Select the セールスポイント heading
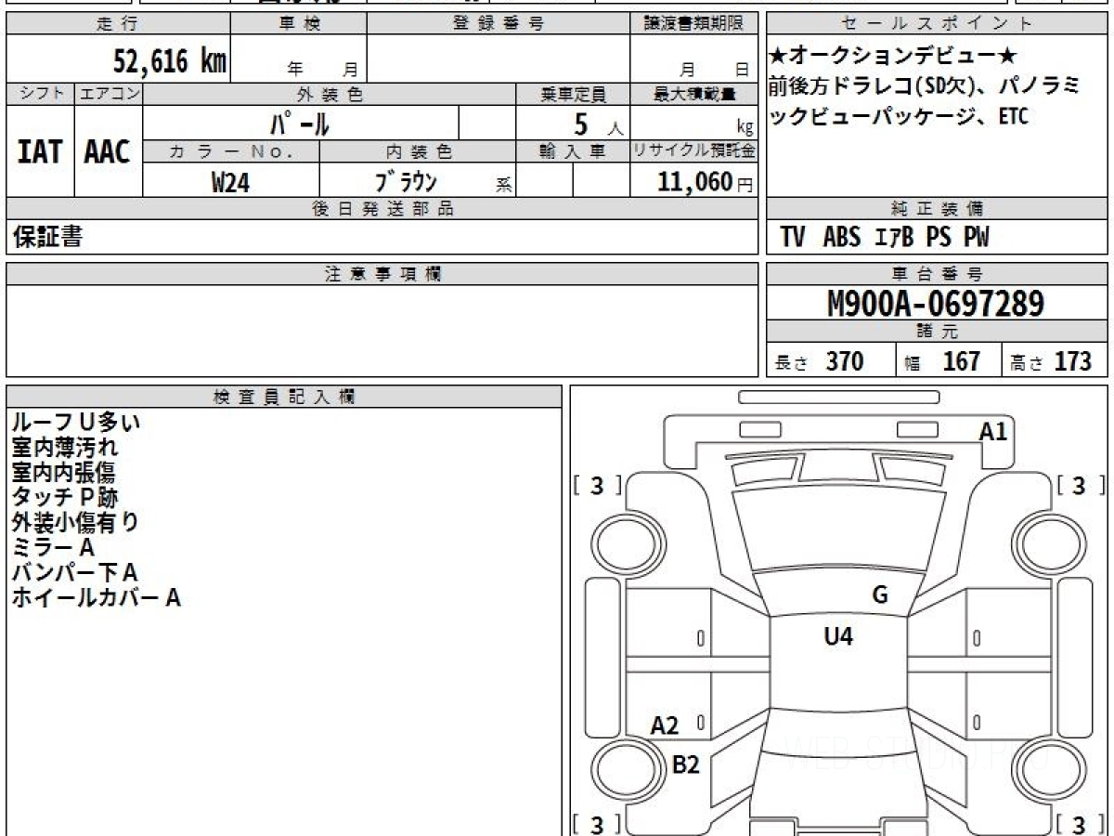Screen dimensions: 1114x836 point(938,24)
